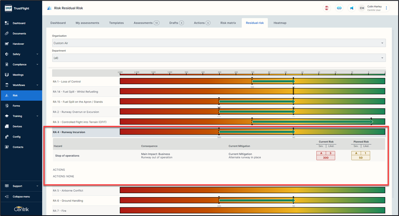Viewport: 399px width, 216px height.
Task: Click the red Current Risk 300 score box
Action: (x=326, y=156)
